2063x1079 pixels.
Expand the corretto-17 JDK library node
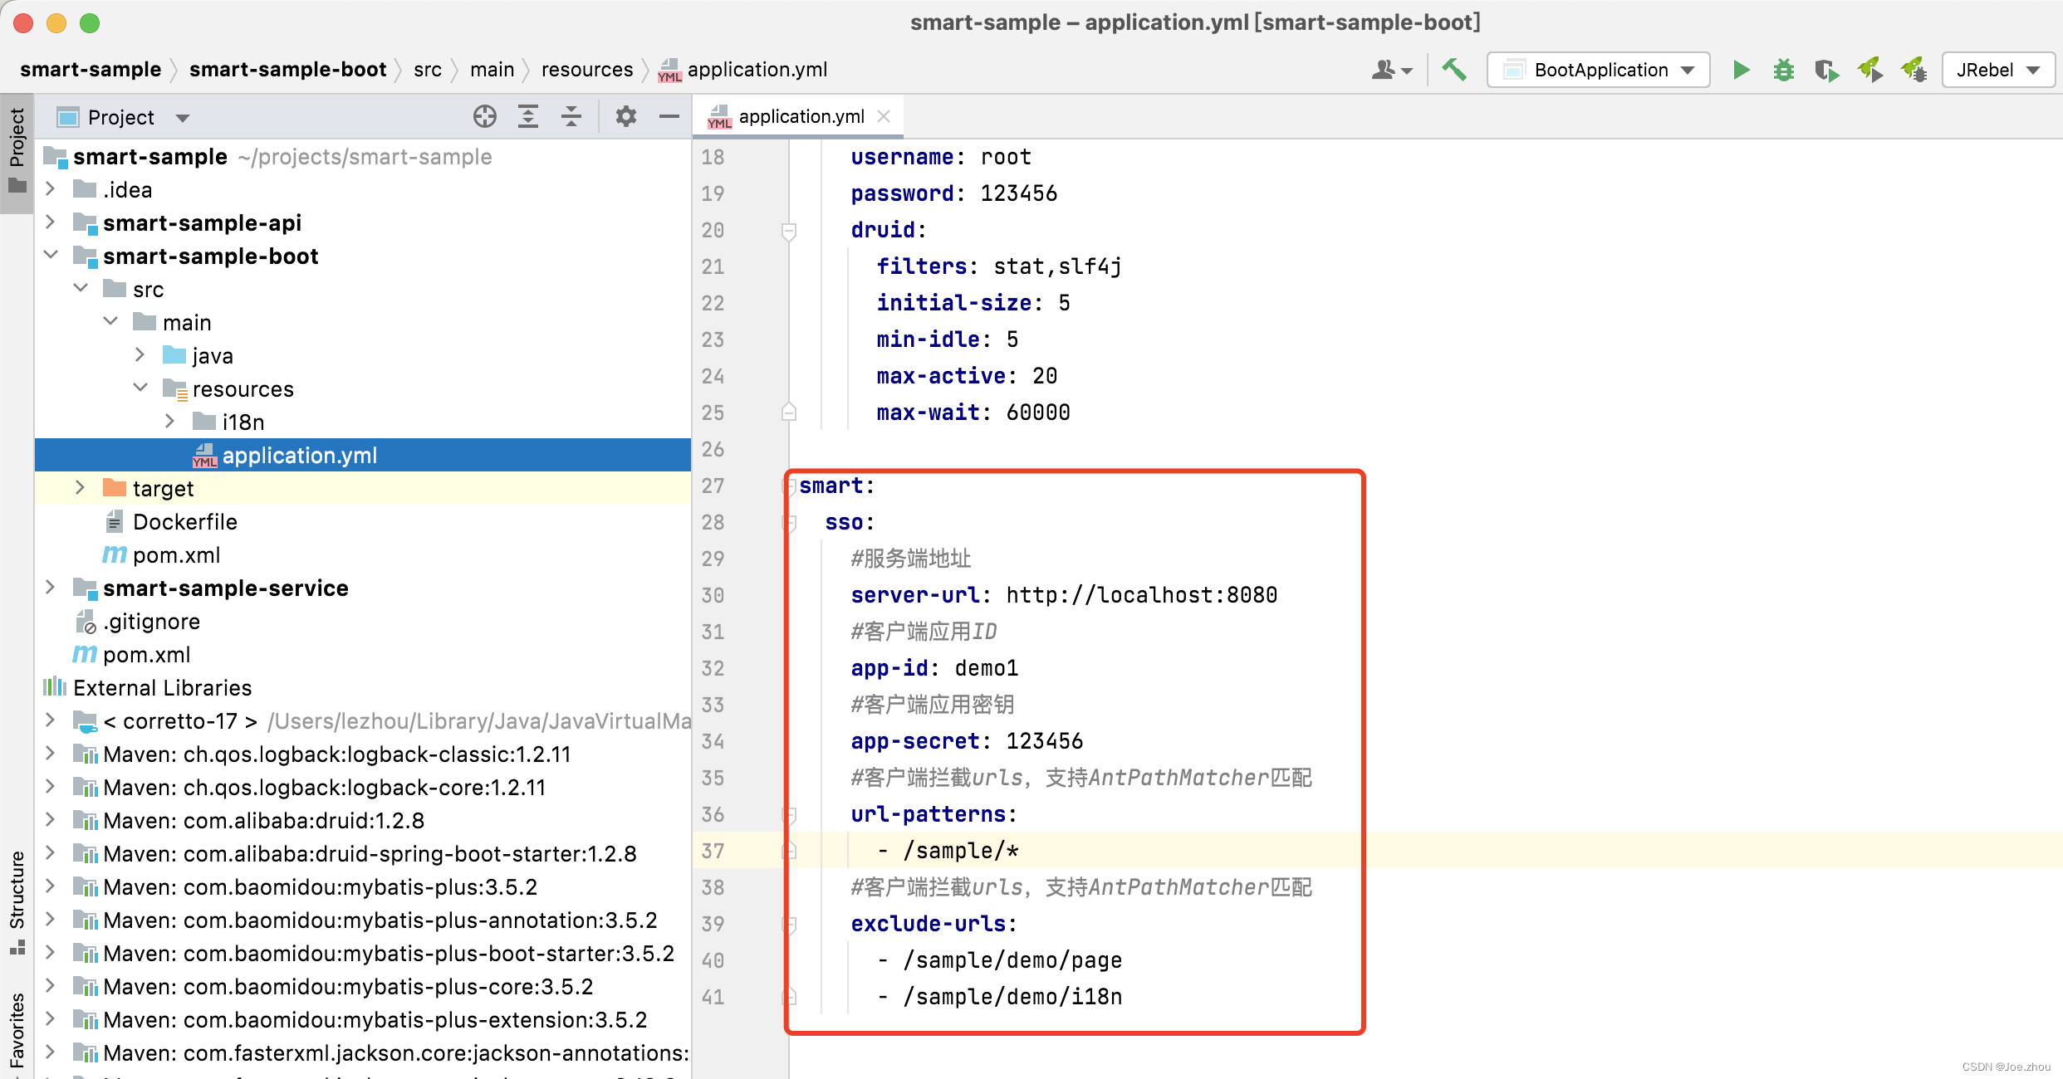[50, 720]
